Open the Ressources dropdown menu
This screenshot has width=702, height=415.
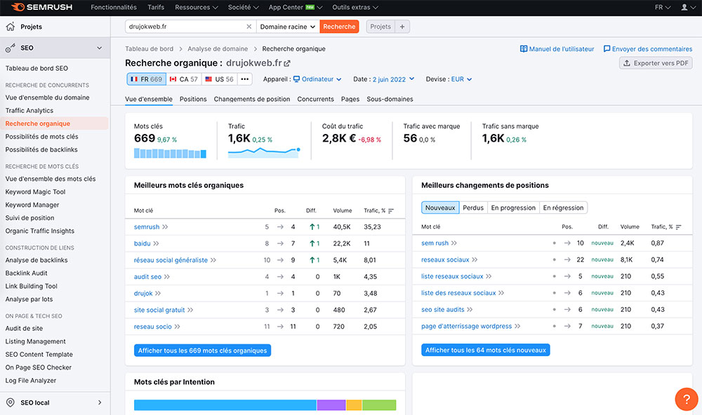(197, 7)
